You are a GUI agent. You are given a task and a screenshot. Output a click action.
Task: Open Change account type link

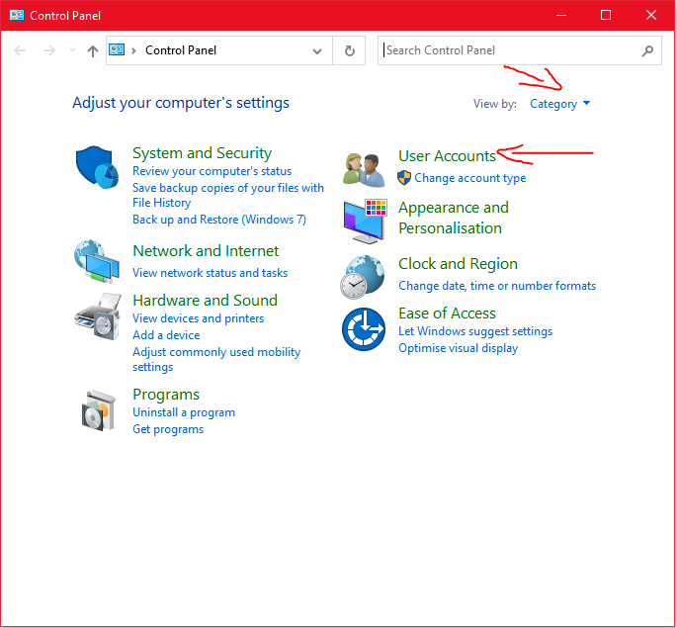(x=469, y=178)
